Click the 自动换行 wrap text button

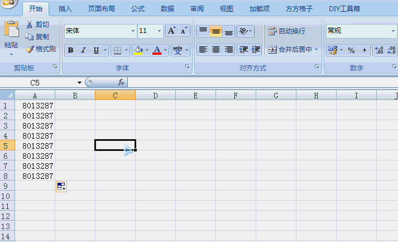coord(286,31)
